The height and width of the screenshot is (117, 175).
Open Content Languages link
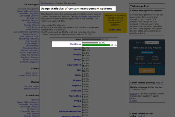(29, 62)
